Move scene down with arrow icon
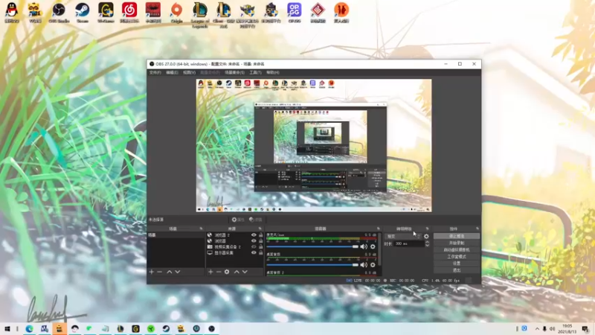The width and height of the screenshot is (595, 335). 178,272
